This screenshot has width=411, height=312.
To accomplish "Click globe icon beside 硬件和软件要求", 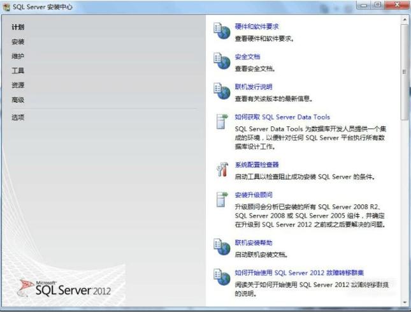I will [x=222, y=31].
